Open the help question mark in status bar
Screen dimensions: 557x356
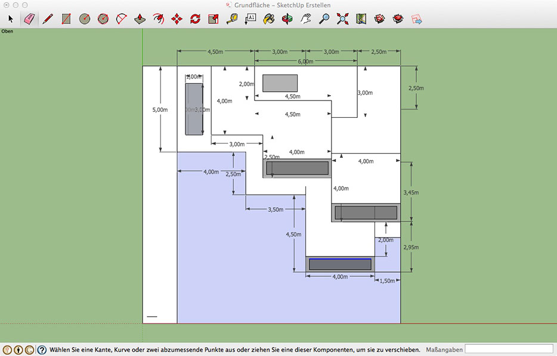point(42,350)
